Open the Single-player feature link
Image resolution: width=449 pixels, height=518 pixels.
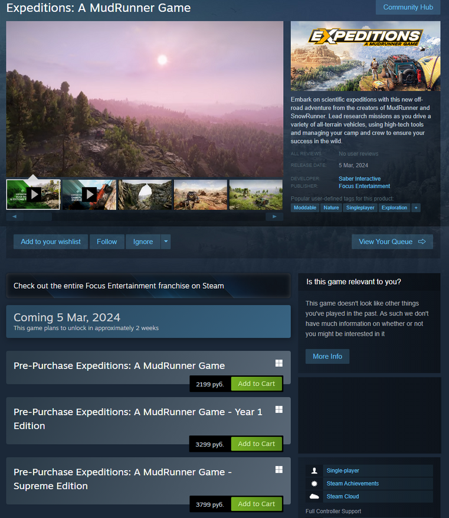(343, 471)
